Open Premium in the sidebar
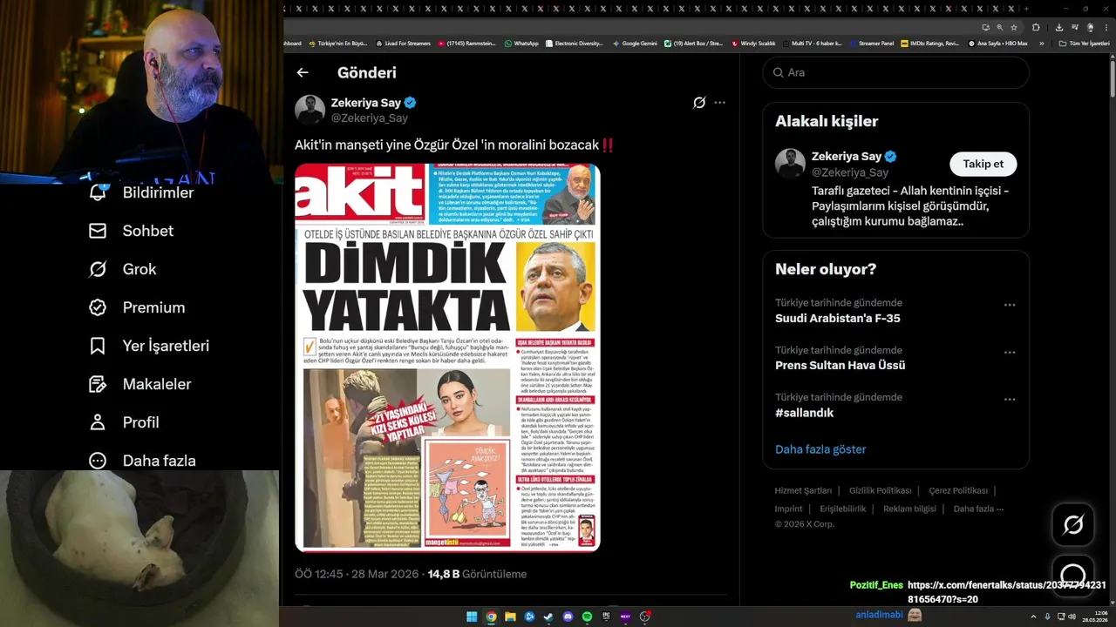This screenshot has height=627, width=1116. (x=137, y=307)
